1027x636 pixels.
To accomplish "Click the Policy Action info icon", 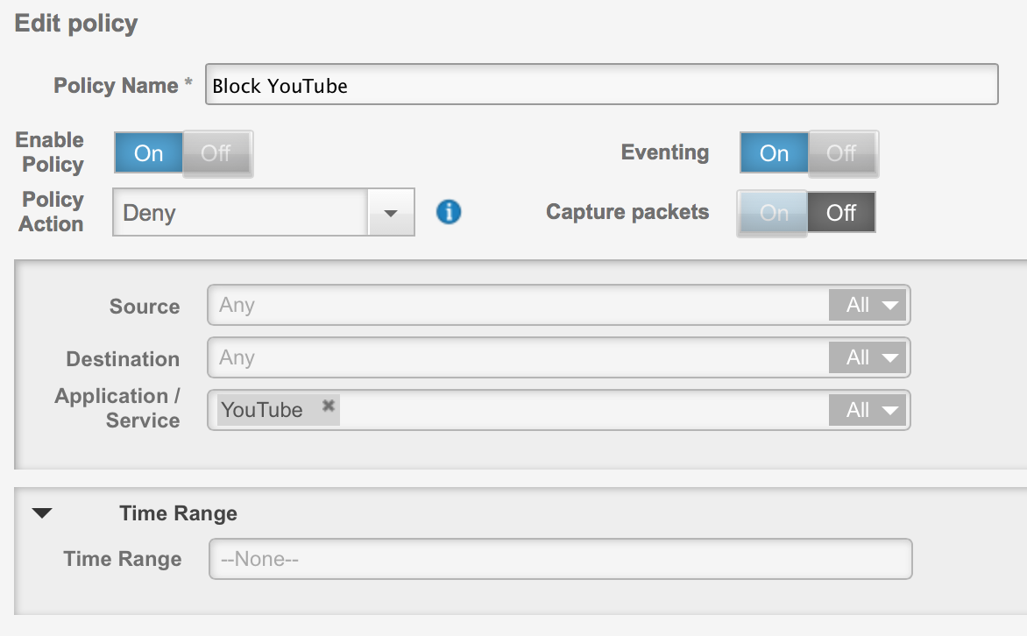I will (x=448, y=212).
